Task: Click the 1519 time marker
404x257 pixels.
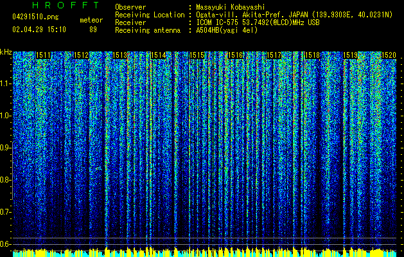Action: pyautogui.click(x=351, y=55)
